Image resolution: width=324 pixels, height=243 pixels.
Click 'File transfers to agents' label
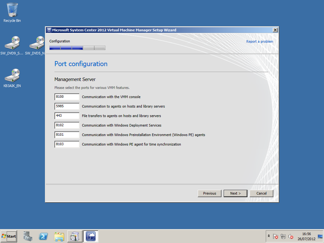[121, 116]
